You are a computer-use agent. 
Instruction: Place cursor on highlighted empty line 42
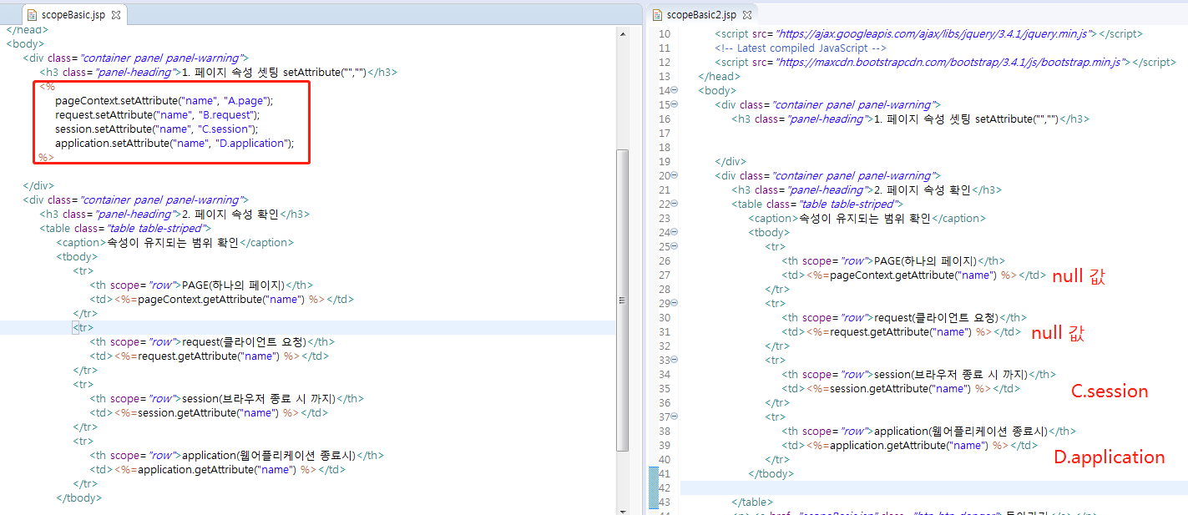coord(933,487)
